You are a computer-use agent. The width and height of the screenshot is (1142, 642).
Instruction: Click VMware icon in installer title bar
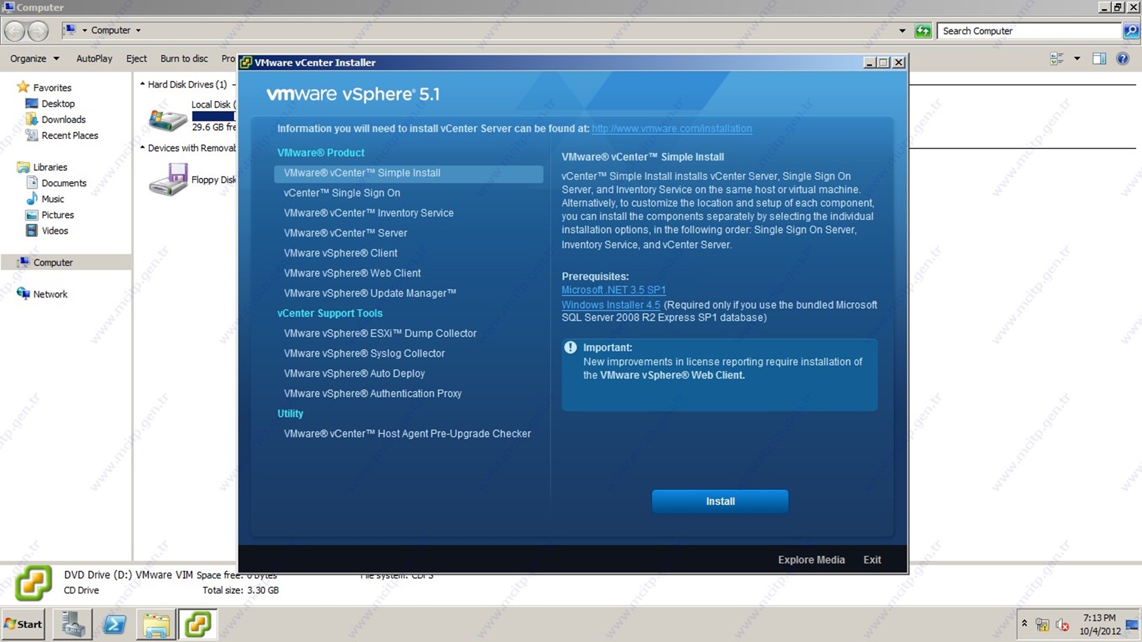246,62
